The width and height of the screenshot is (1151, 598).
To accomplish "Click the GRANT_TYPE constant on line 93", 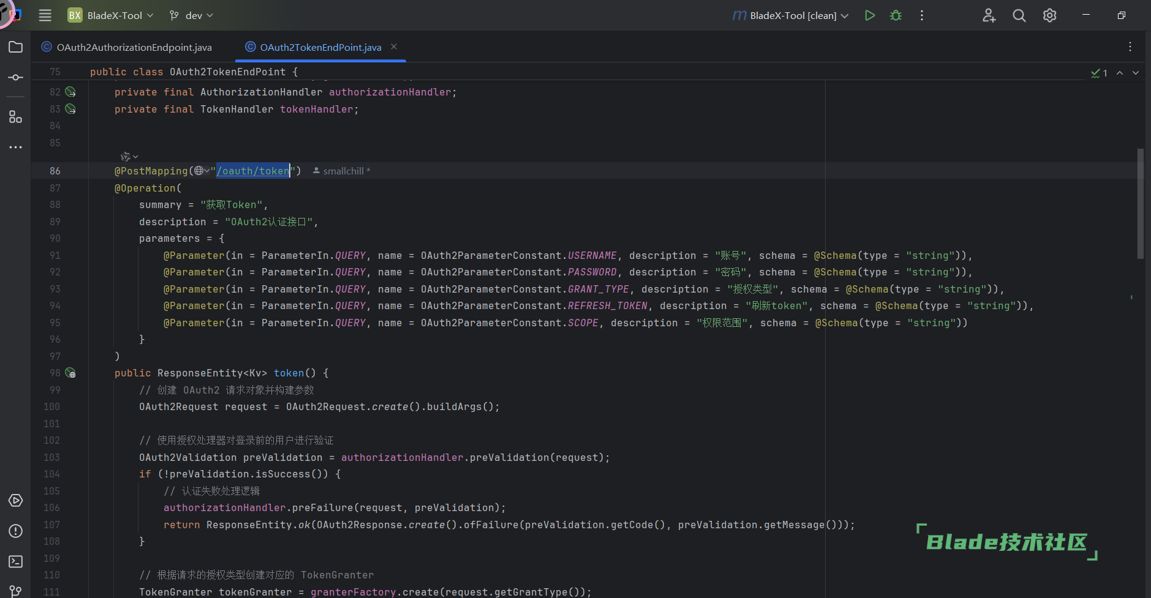I will tap(598, 289).
